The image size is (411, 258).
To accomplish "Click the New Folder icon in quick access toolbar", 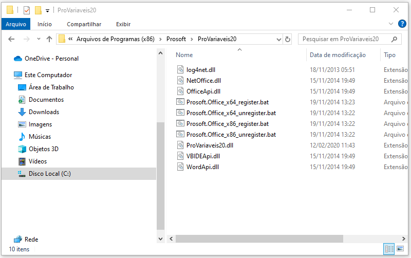I will (x=38, y=10).
